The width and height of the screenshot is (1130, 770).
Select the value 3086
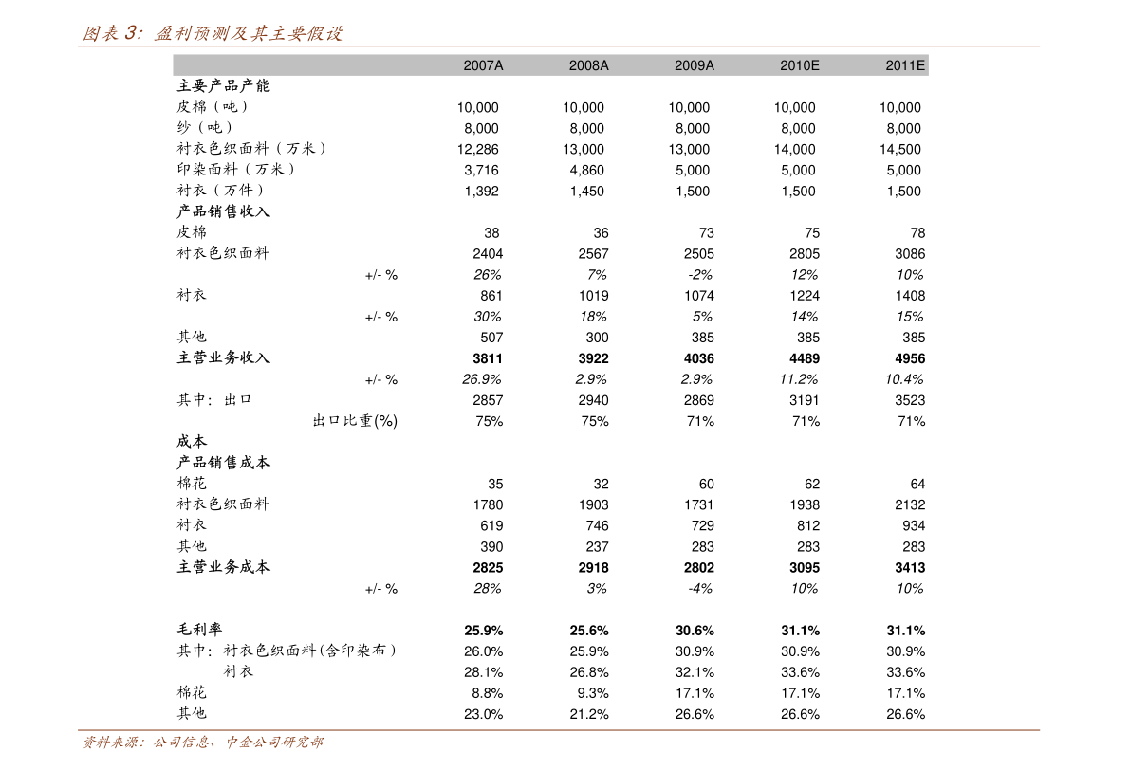tap(910, 253)
